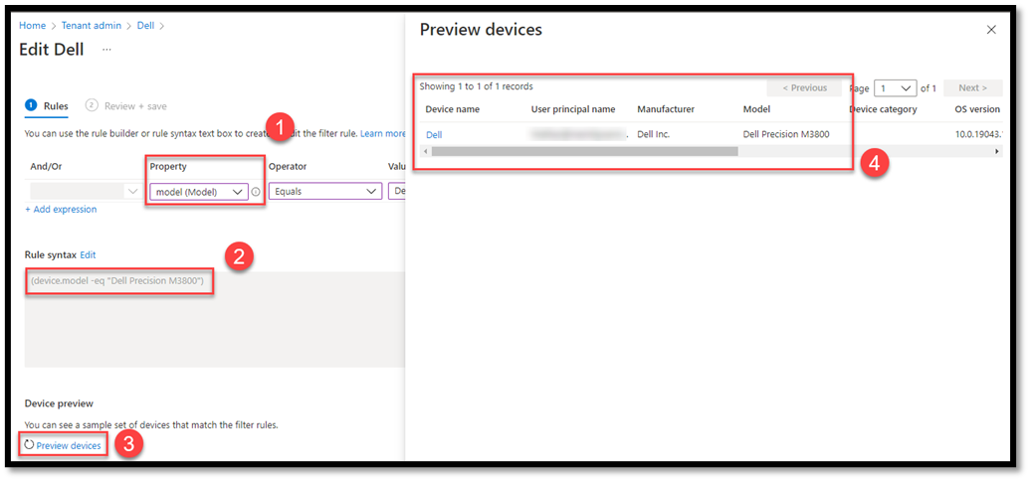Click the rule syntax text box
Viewport: 1029px width, 480px height.
(215, 319)
